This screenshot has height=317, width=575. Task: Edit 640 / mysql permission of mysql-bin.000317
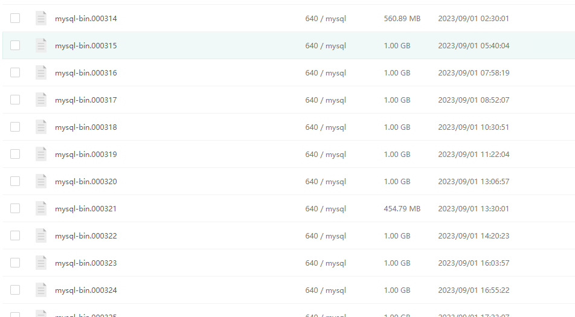(326, 100)
